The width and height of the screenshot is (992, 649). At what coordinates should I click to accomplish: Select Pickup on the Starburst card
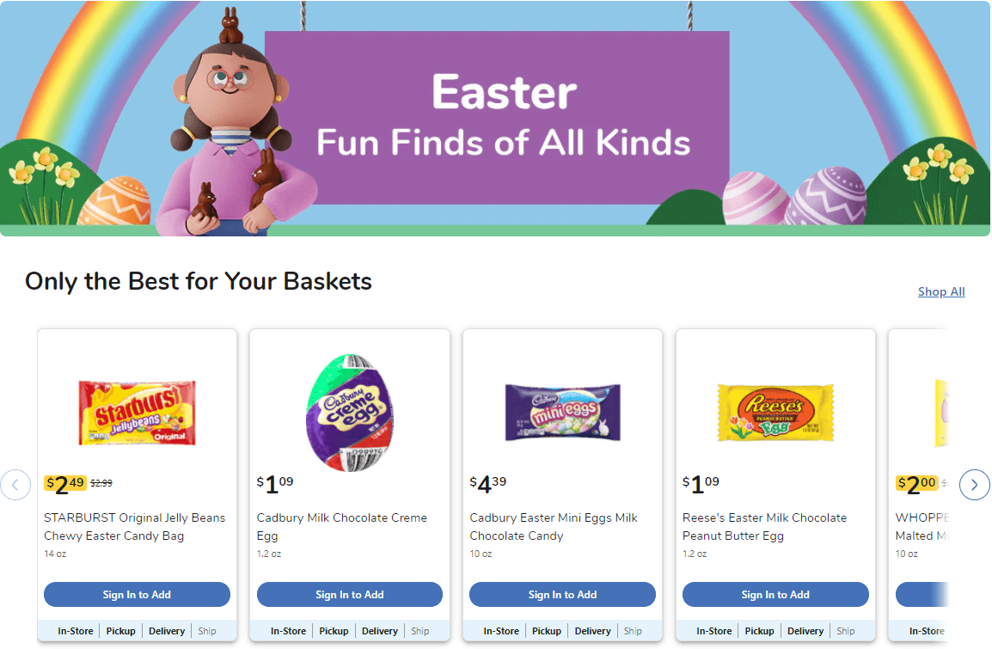120,630
